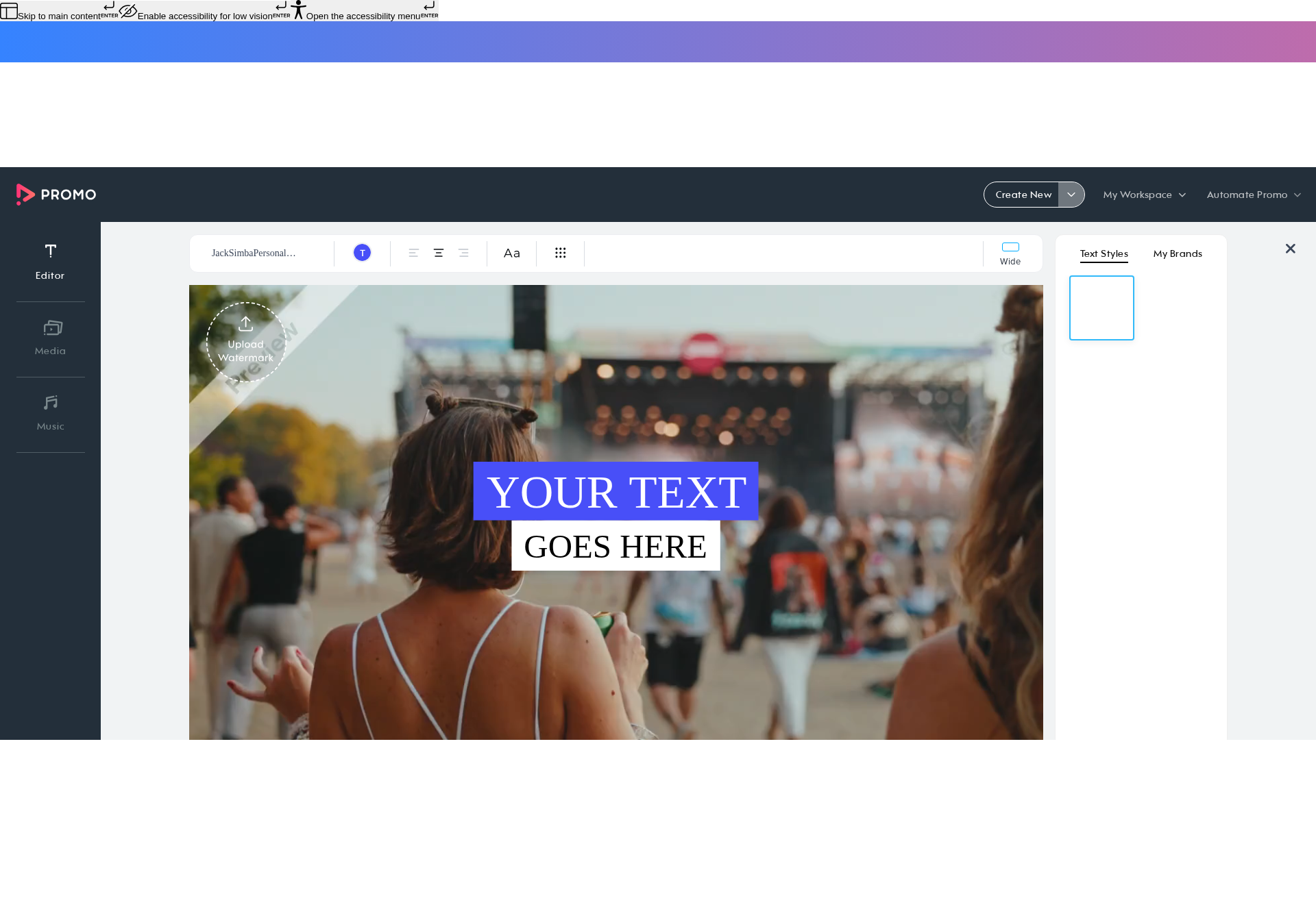Expand the Create New dropdown arrow
1316x907 pixels.
[1071, 195]
